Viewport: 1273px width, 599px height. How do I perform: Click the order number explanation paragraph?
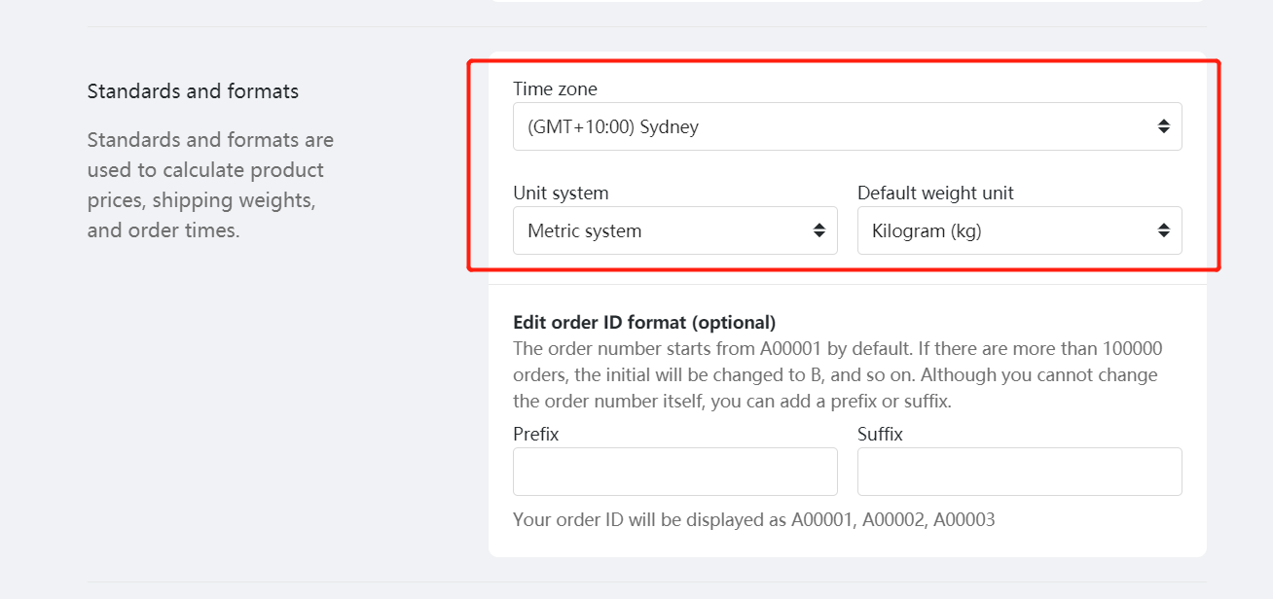(x=838, y=374)
